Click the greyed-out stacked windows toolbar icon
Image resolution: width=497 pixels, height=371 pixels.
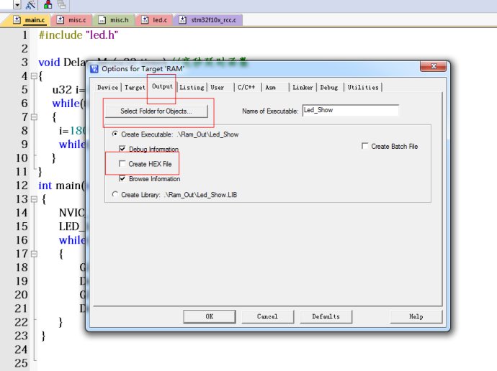coord(61,5)
